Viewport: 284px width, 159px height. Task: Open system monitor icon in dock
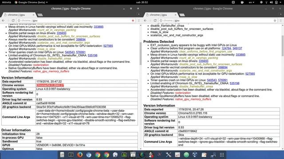[124, 155]
